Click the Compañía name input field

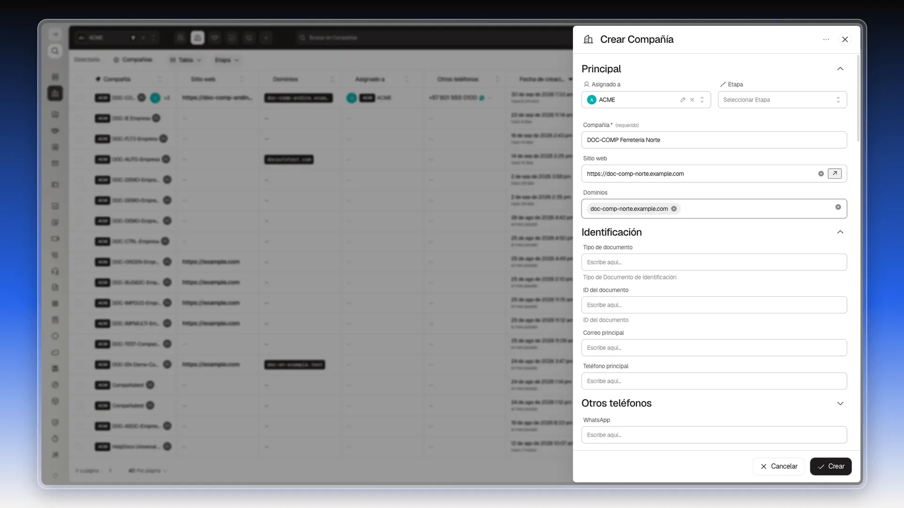(714, 140)
